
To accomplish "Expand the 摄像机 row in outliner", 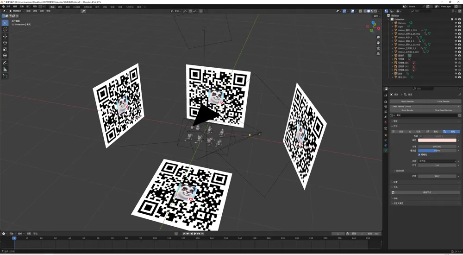I will pos(392,55).
